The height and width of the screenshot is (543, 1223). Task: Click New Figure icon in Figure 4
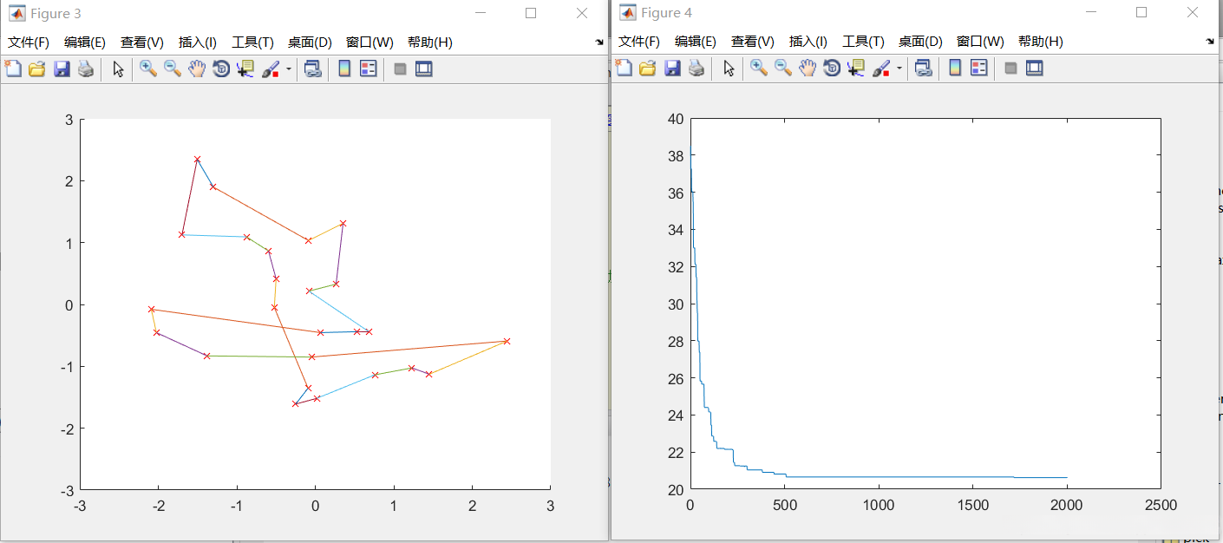click(x=623, y=69)
